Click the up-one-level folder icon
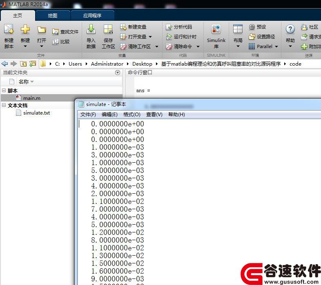 23,64
